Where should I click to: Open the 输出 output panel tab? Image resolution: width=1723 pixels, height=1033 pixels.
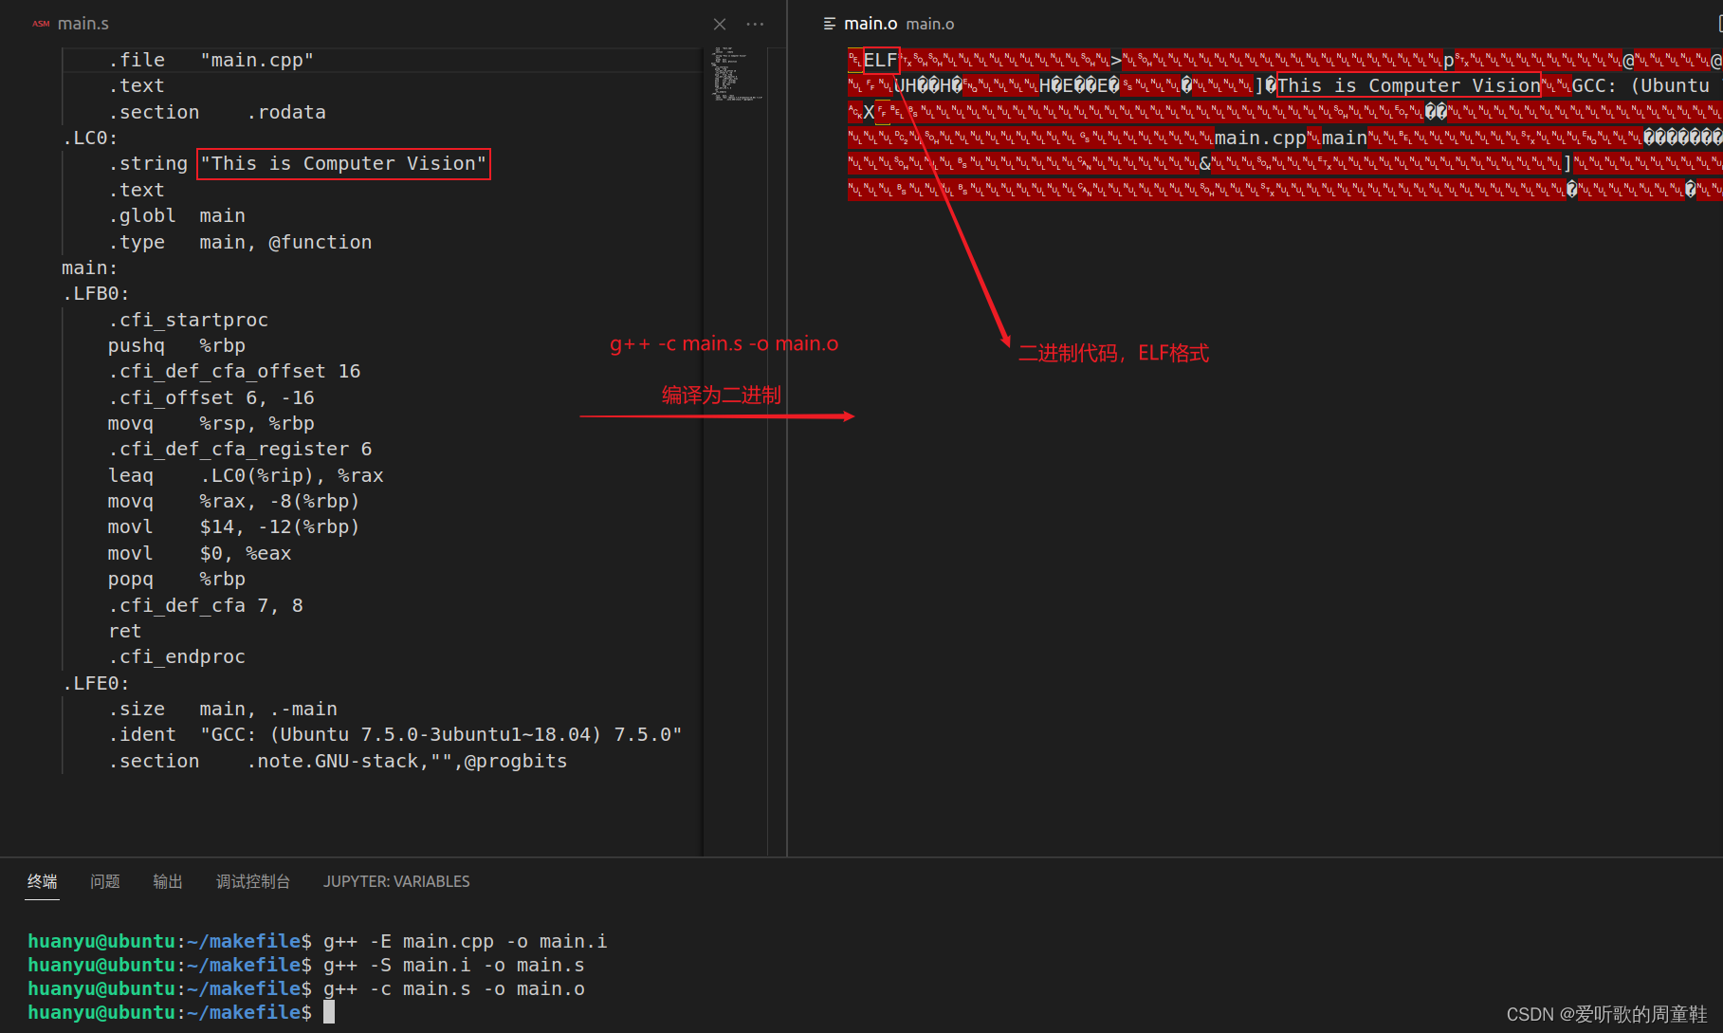[167, 881]
